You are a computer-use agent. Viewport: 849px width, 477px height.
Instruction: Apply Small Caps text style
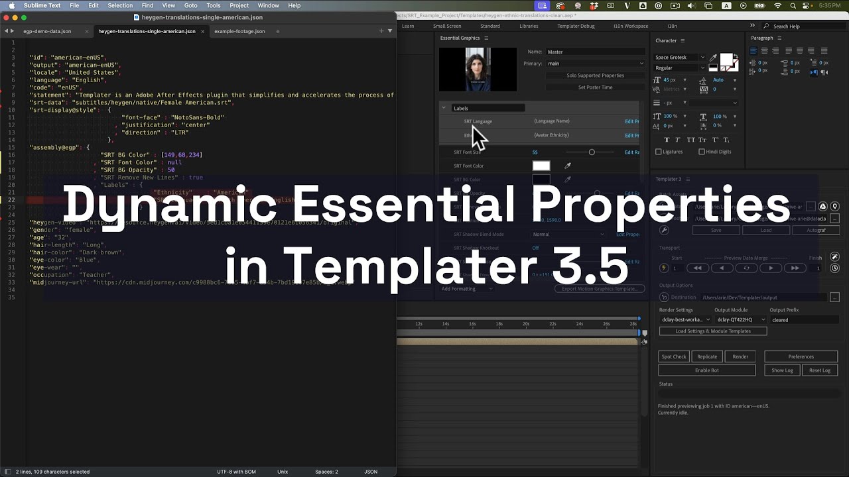(x=702, y=140)
